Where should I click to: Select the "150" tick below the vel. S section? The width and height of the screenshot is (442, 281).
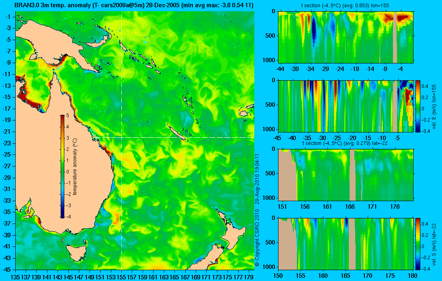pyautogui.click(x=278, y=276)
